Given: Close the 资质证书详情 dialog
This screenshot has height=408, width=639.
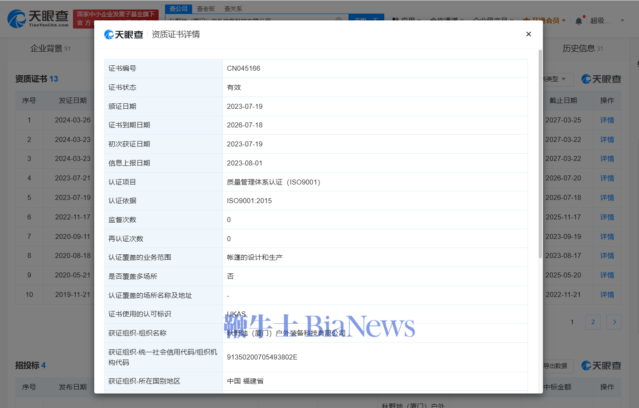Looking at the screenshot, I should 528,34.
